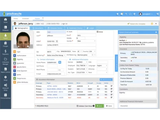Switch to the Documents tab

coord(38,28)
